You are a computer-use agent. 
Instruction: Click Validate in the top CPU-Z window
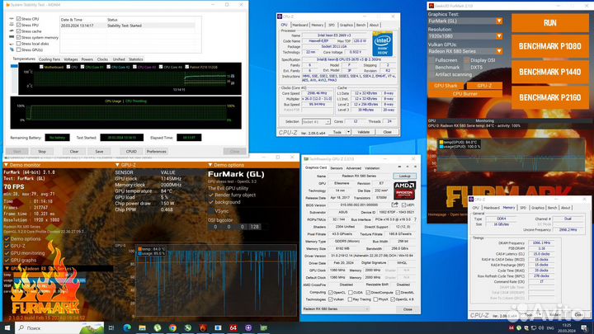[363, 132]
